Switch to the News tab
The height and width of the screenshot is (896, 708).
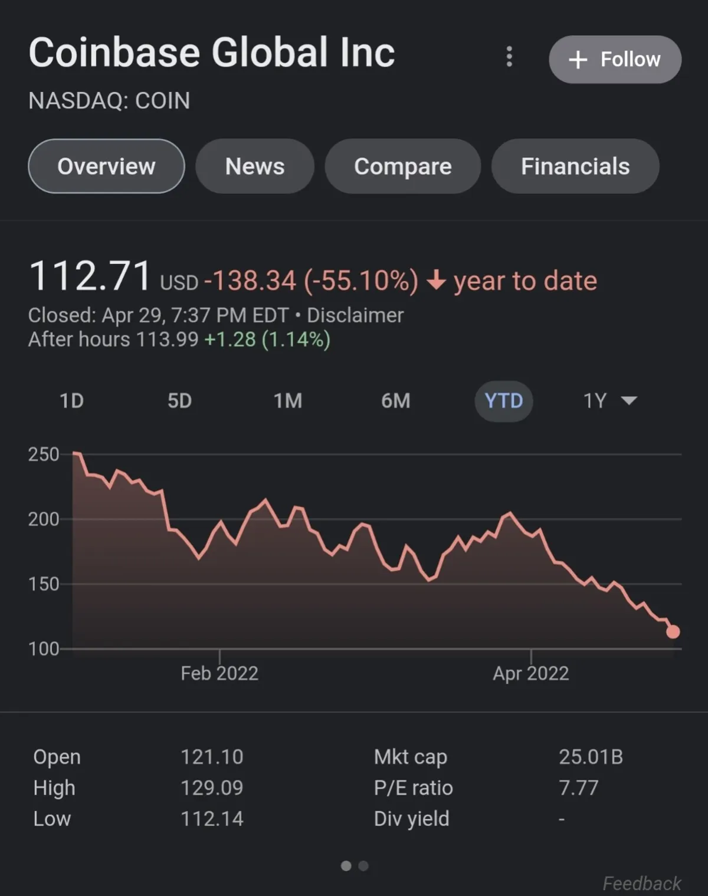tap(254, 166)
